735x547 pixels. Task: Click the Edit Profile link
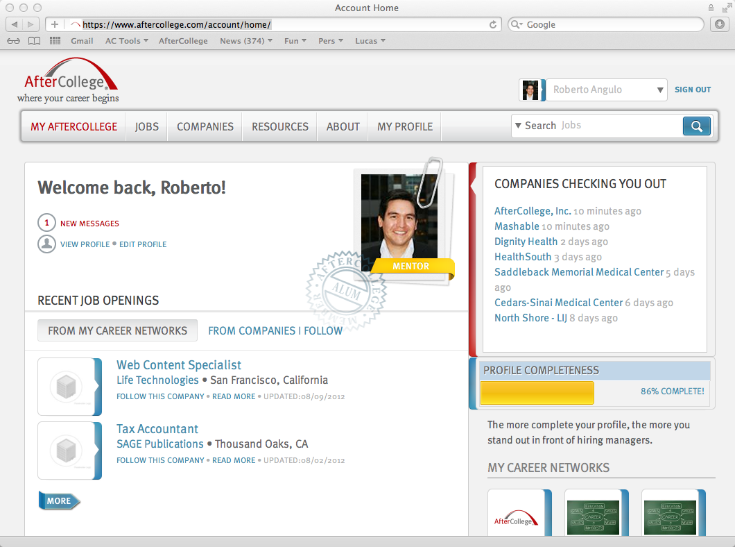(143, 244)
